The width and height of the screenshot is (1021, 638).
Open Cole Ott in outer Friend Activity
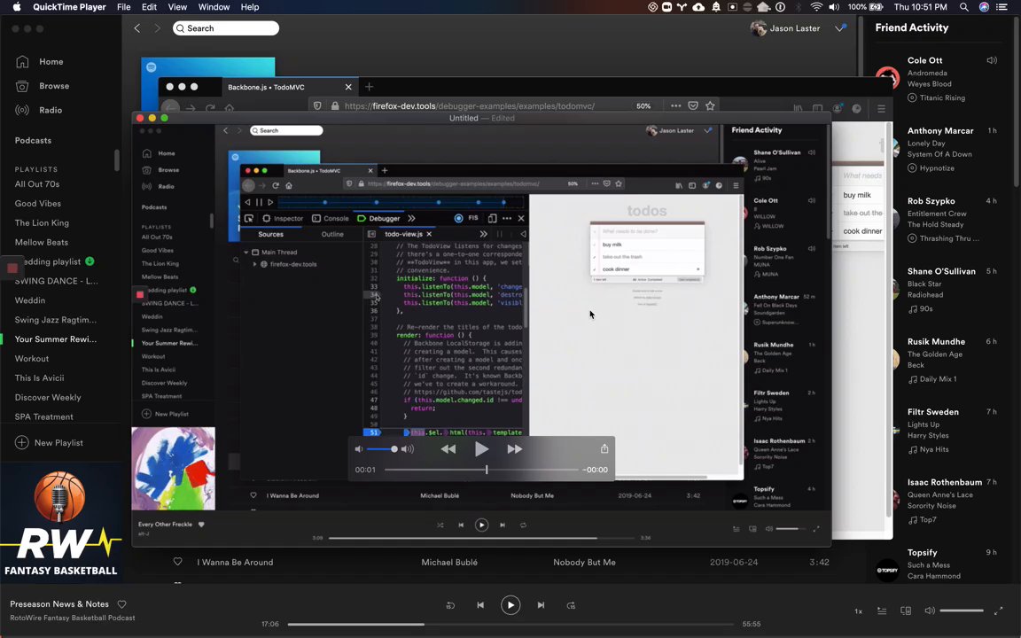pyautogui.click(x=924, y=60)
